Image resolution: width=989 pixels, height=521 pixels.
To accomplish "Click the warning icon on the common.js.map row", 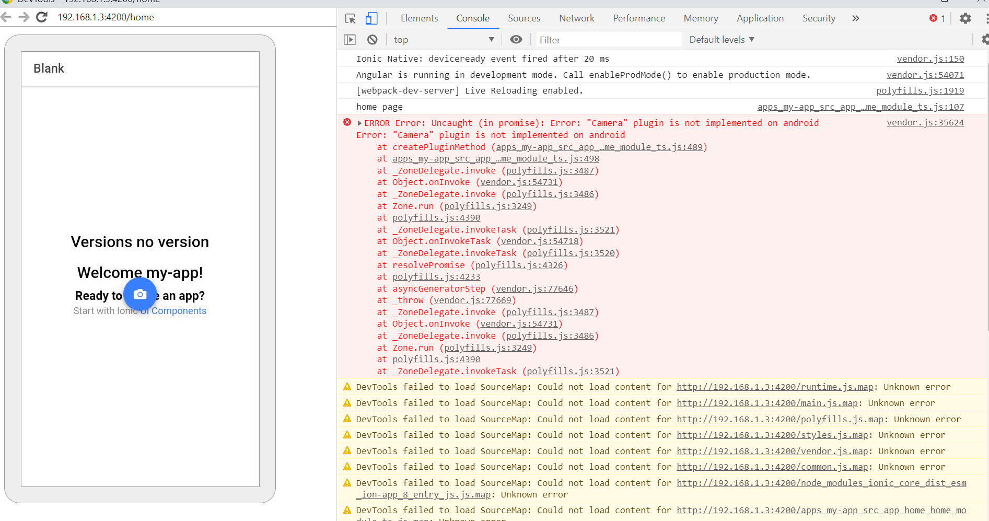I will (x=347, y=467).
